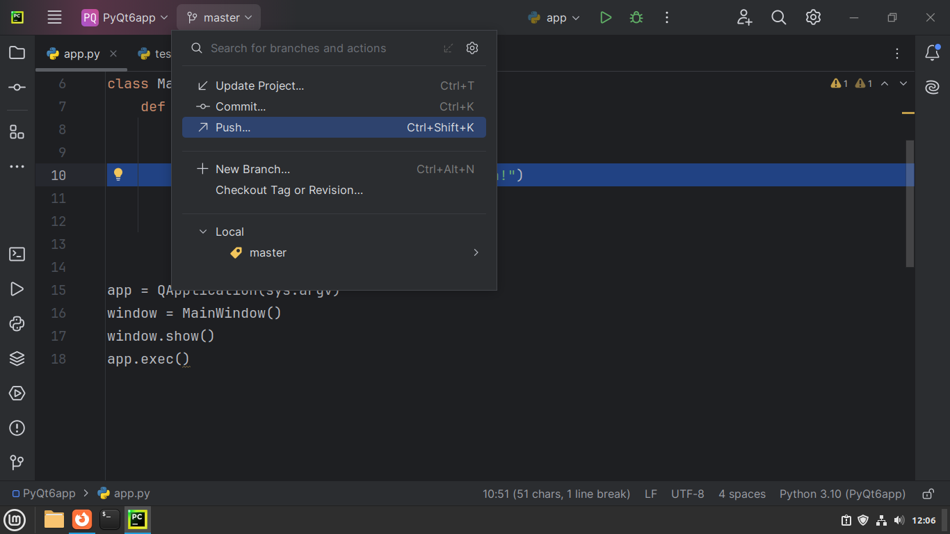Click the 12:06 clock
950x534 pixels.
[924, 520]
